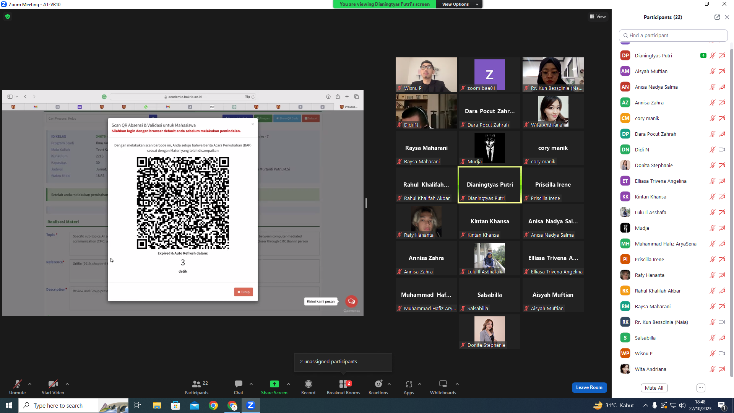Image resolution: width=734 pixels, height=413 pixels.
Task: Open Windows Start menu
Action: tap(9, 405)
